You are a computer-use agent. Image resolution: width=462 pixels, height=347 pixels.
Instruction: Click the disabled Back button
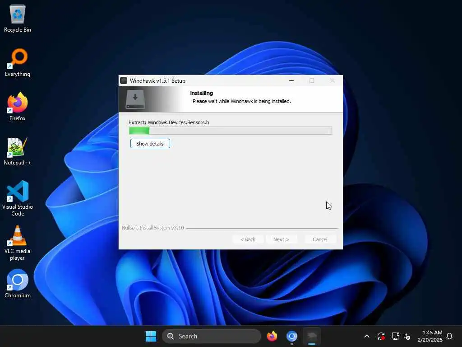tap(248, 239)
